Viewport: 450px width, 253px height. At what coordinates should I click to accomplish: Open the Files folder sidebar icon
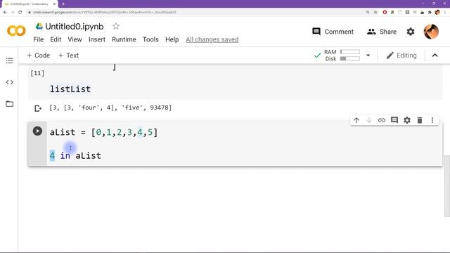point(9,104)
